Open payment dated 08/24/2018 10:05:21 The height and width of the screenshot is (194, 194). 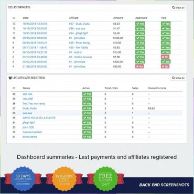[35, 42]
